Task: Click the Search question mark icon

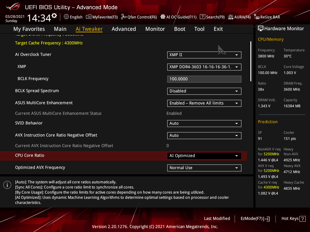Action: pyautogui.click(x=202, y=17)
